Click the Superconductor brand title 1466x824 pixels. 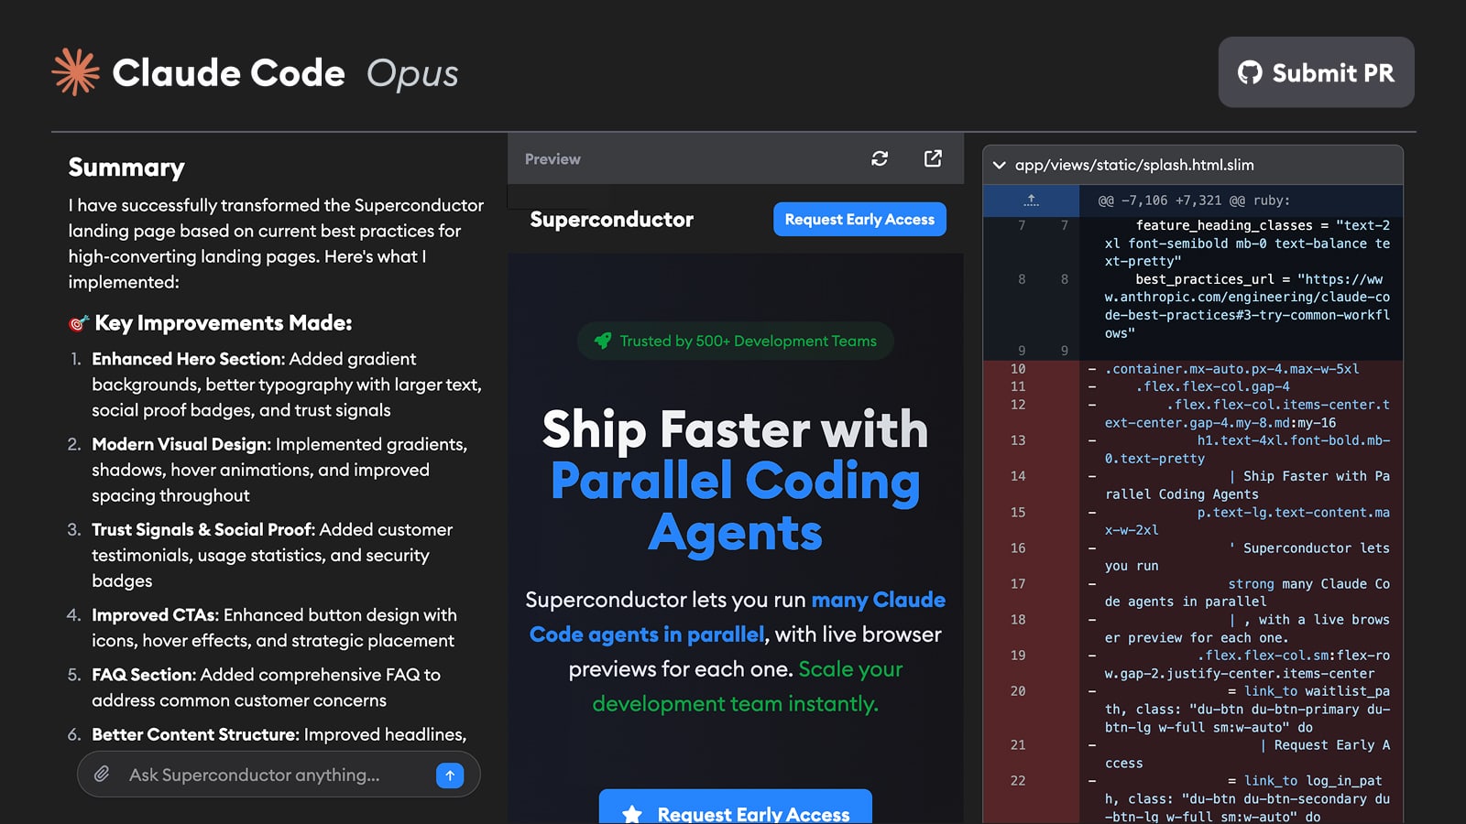click(611, 220)
